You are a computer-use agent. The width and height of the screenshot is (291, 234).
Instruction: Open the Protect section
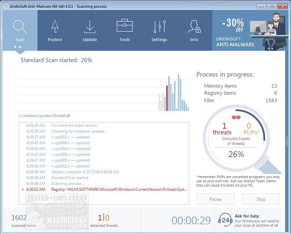pos(55,29)
